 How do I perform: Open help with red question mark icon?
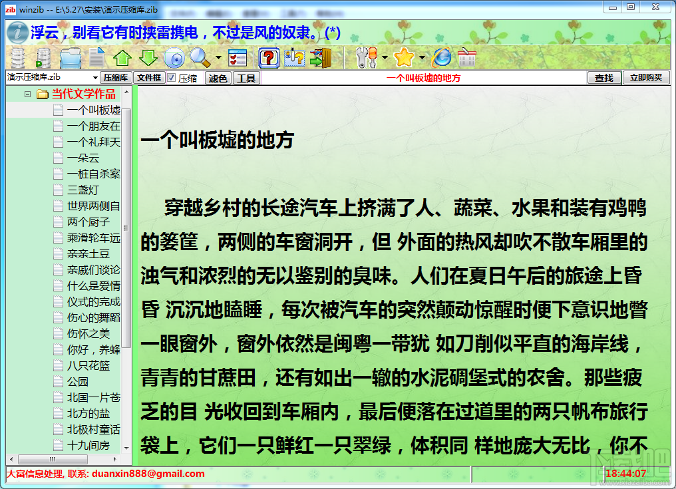tap(269, 58)
